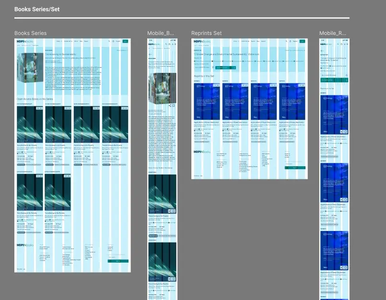Screen dimensions: 386x300
Task: Click MDPI Books logo in Mobile_R header
Action: (326, 44)
